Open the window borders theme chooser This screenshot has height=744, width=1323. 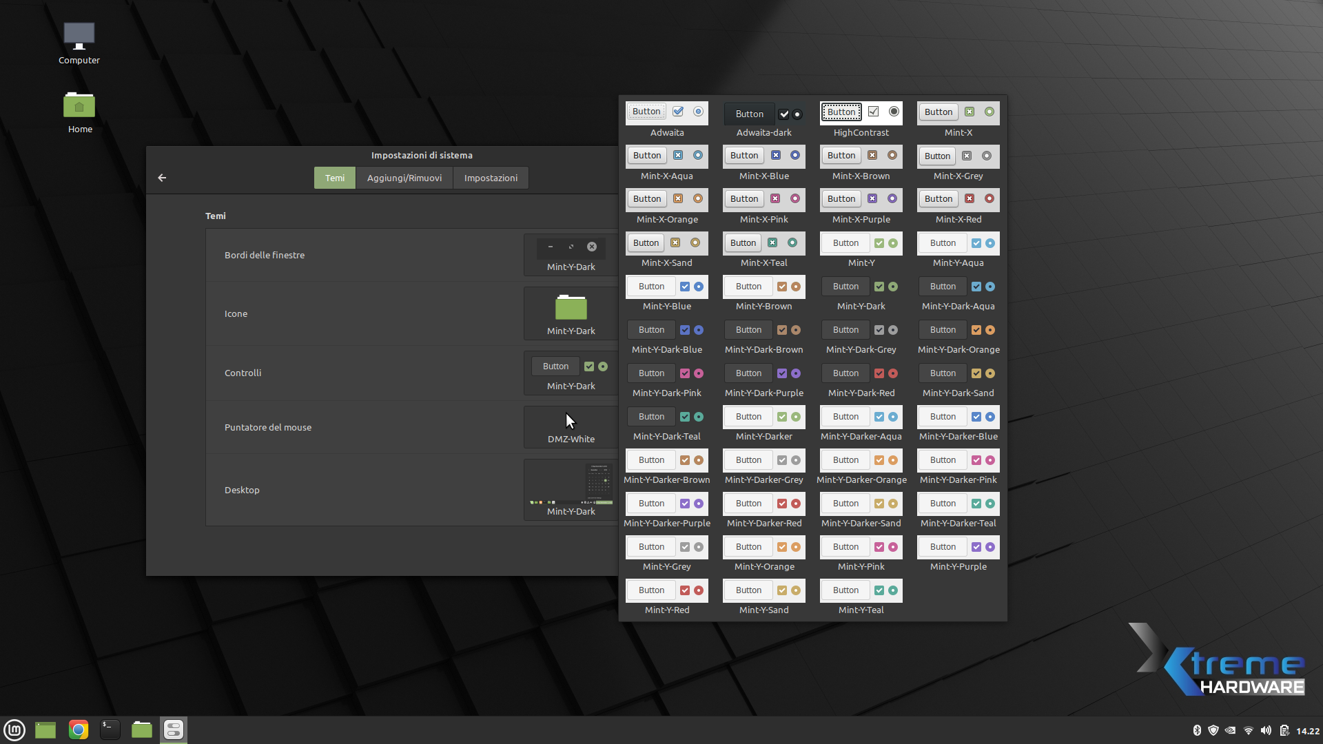pyautogui.click(x=571, y=255)
